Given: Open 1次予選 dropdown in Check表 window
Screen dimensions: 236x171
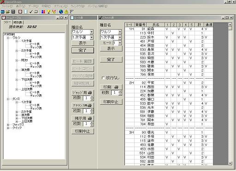Looking at the screenshot, I should click(120, 37).
